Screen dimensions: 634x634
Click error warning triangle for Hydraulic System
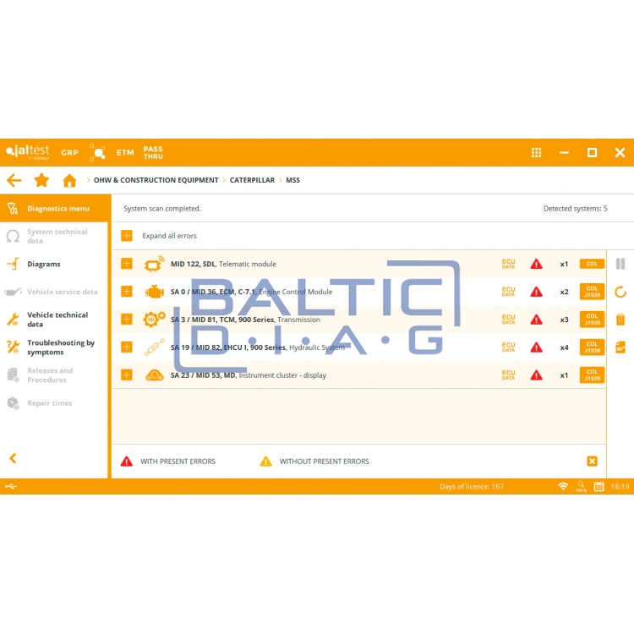click(x=536, y=347)
